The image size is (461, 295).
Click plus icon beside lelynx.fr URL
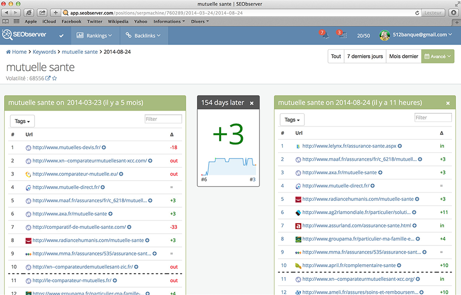coord(399,146)
